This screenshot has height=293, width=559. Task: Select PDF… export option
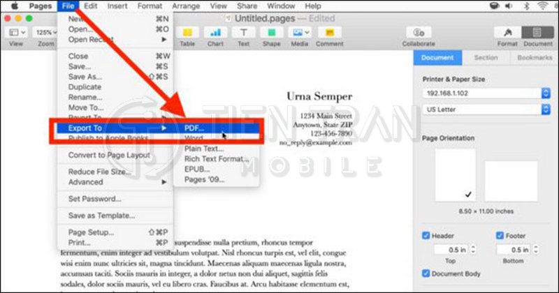click(217, 128)
